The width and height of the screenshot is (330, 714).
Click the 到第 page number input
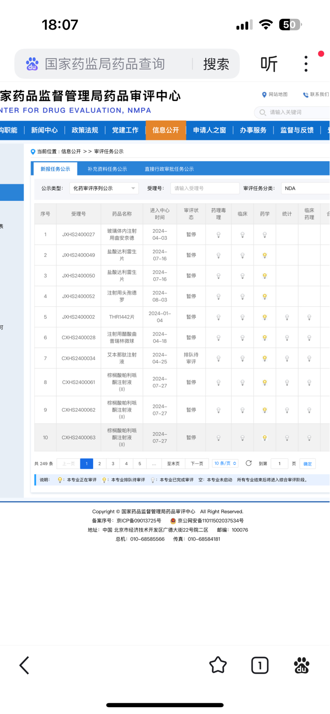point(279,464)
